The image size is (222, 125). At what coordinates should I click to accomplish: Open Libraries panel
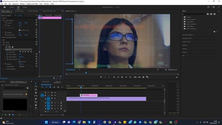[185, 45]
